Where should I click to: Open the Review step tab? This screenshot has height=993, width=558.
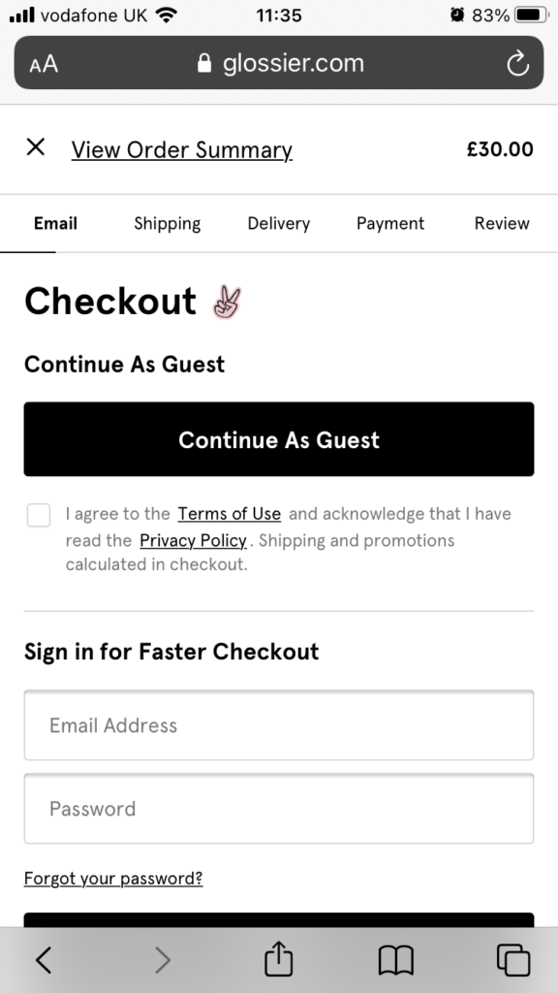pyautogui.click(x=502, y=224)
